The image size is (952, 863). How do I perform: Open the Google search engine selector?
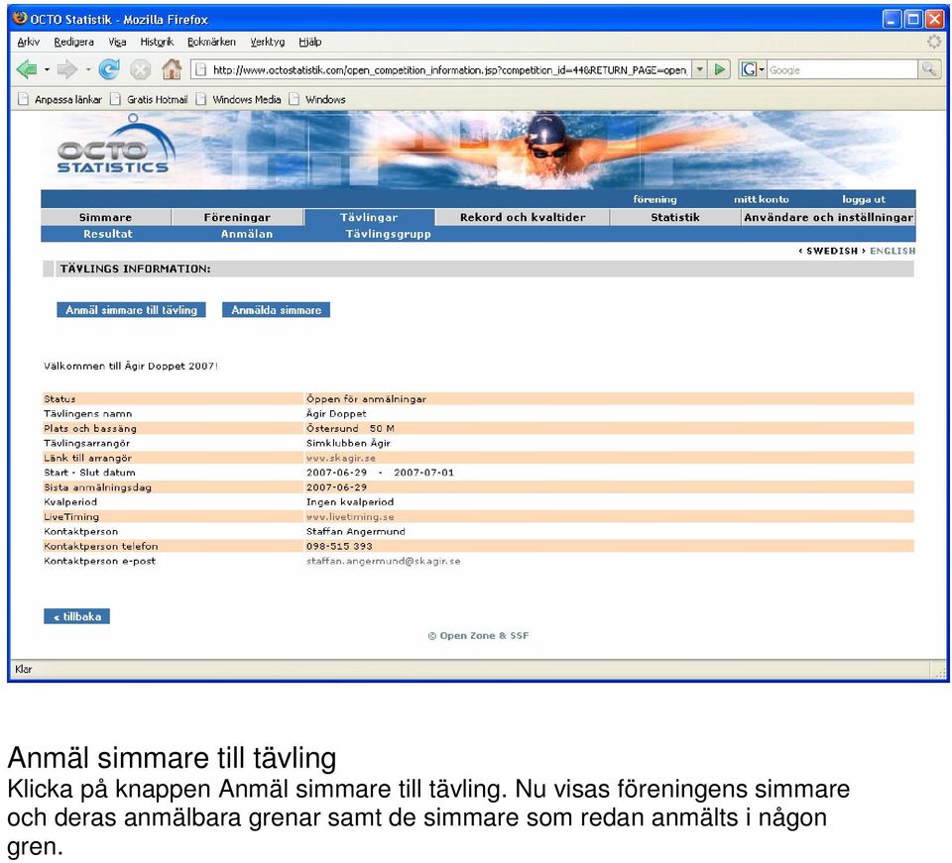753,69
